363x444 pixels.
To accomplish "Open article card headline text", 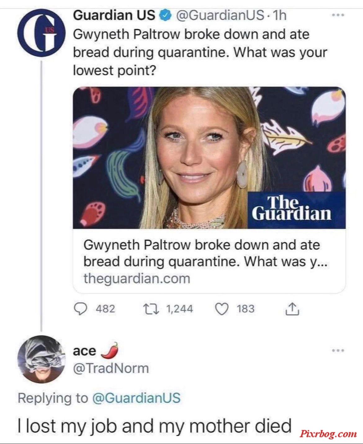I will pyautogui.click(x=205, y=253).
